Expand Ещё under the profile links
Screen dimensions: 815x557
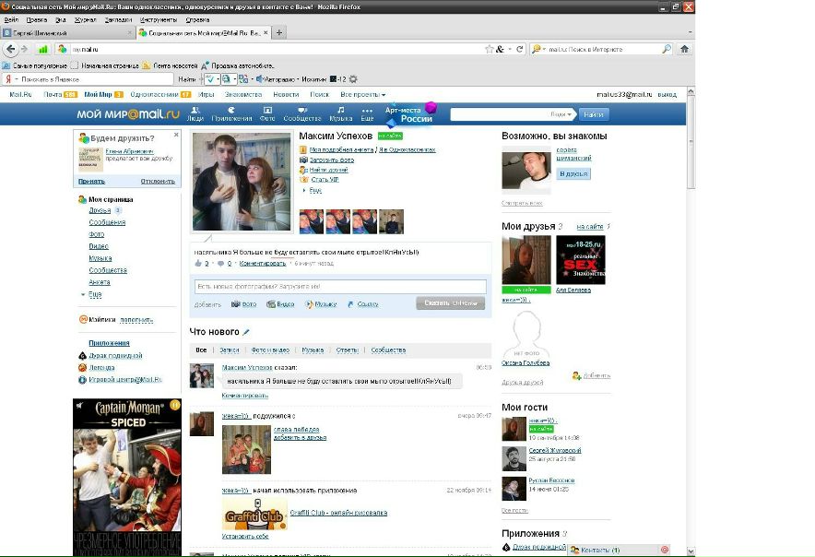coord(314,190)
